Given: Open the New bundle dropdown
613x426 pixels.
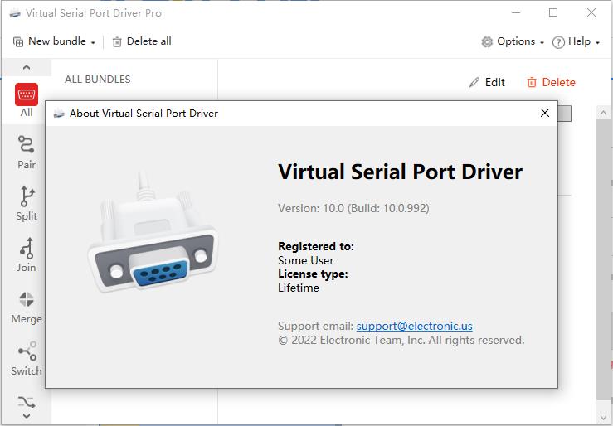Looking at the screenshot, I should (54, 41).
